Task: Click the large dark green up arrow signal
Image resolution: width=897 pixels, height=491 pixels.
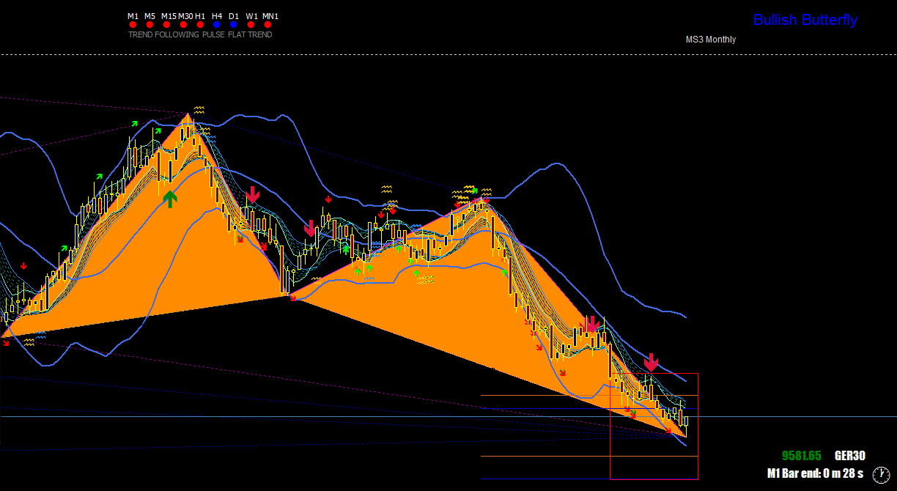Action: [x=170, y=199]
